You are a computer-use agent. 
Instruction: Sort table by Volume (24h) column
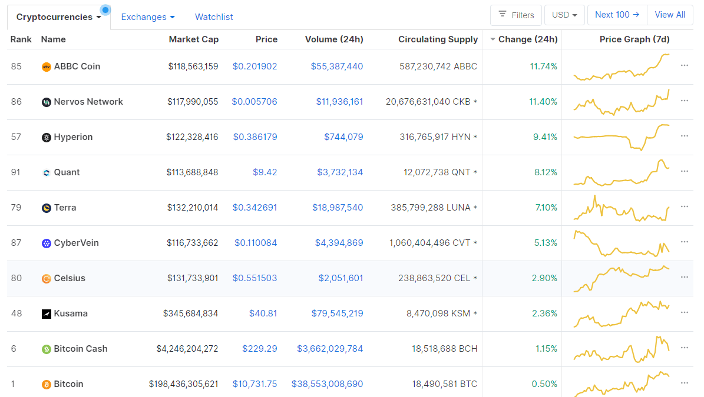point(334,39)
